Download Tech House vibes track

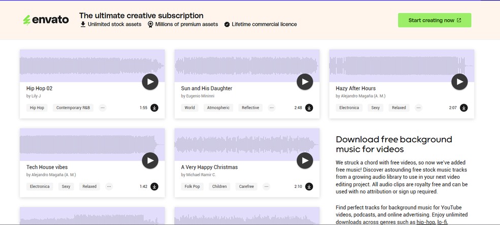click(x=154, y=186)
